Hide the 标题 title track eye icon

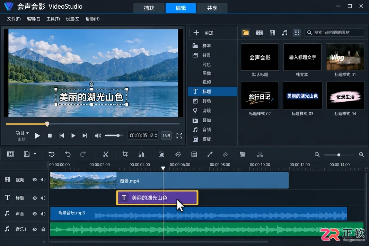pos(35,198)
